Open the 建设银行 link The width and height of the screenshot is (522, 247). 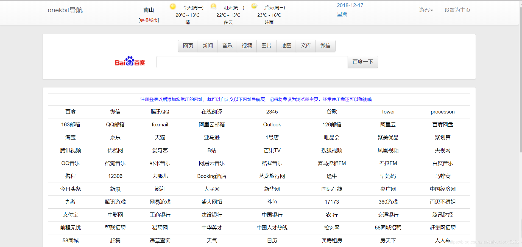click(x=212, y=215)
